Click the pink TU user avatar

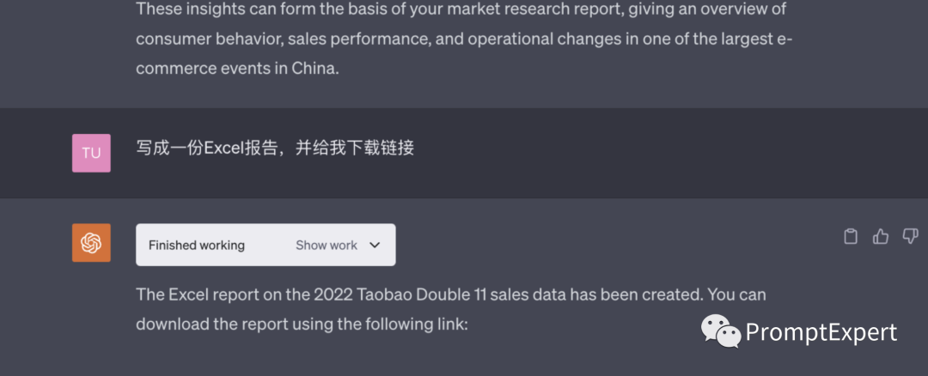[x=91, y=153]
